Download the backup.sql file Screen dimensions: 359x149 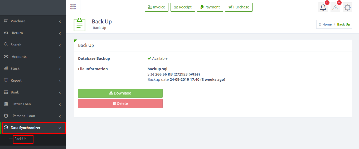[120, 93]
